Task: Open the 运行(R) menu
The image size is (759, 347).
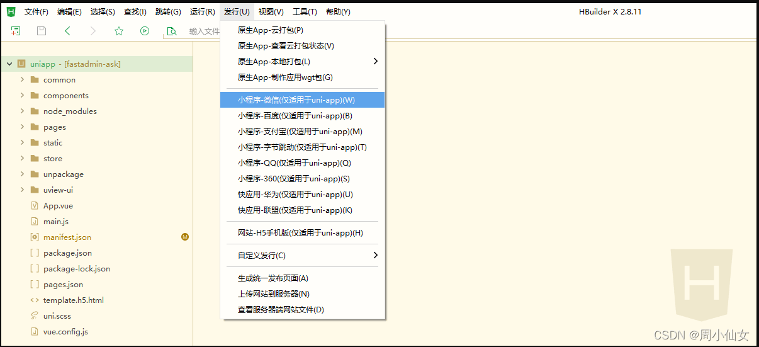Action: point(203,12)
